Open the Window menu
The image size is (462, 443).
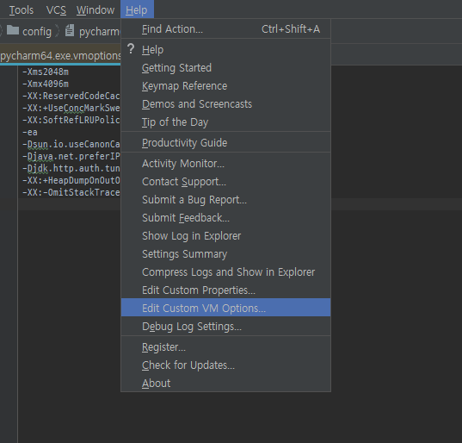pos(95,10)
